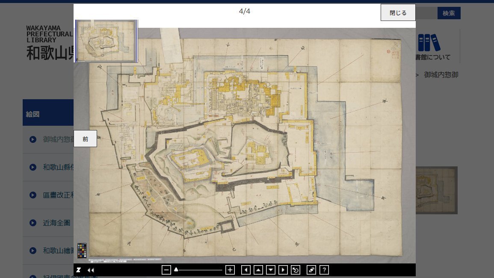
Task: Click the search input beside 検索
Action: (426, 13)
